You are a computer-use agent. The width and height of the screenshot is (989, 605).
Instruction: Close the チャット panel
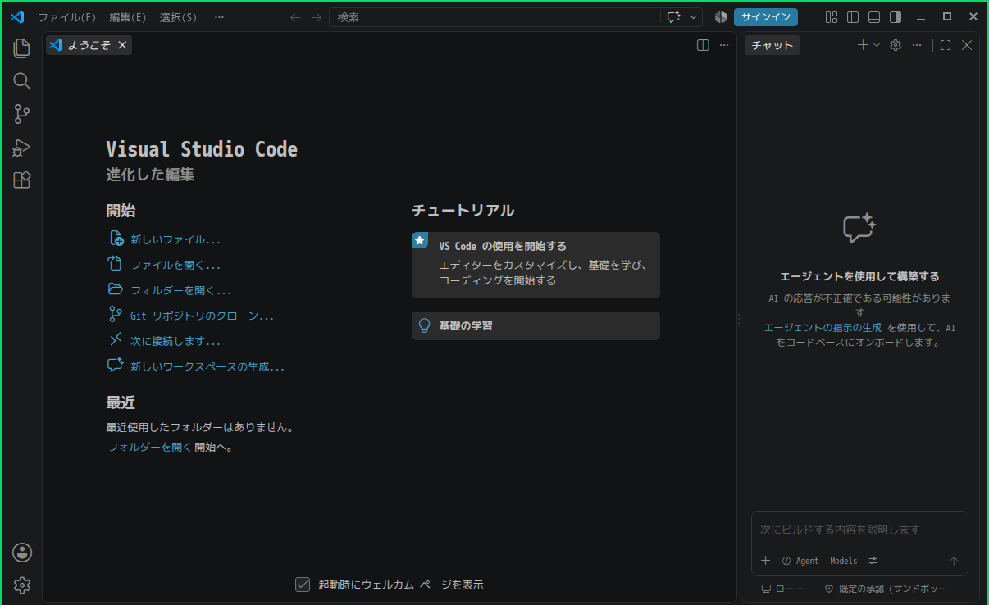(x=967, y=46)
